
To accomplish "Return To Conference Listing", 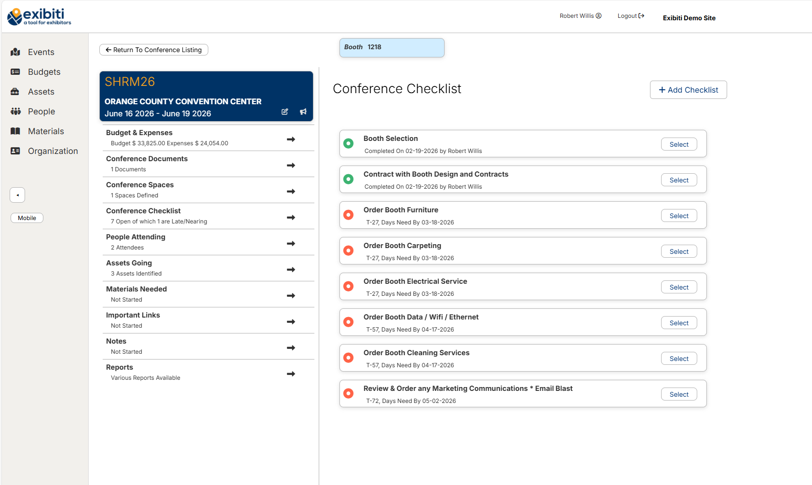I will pos(153,50).
